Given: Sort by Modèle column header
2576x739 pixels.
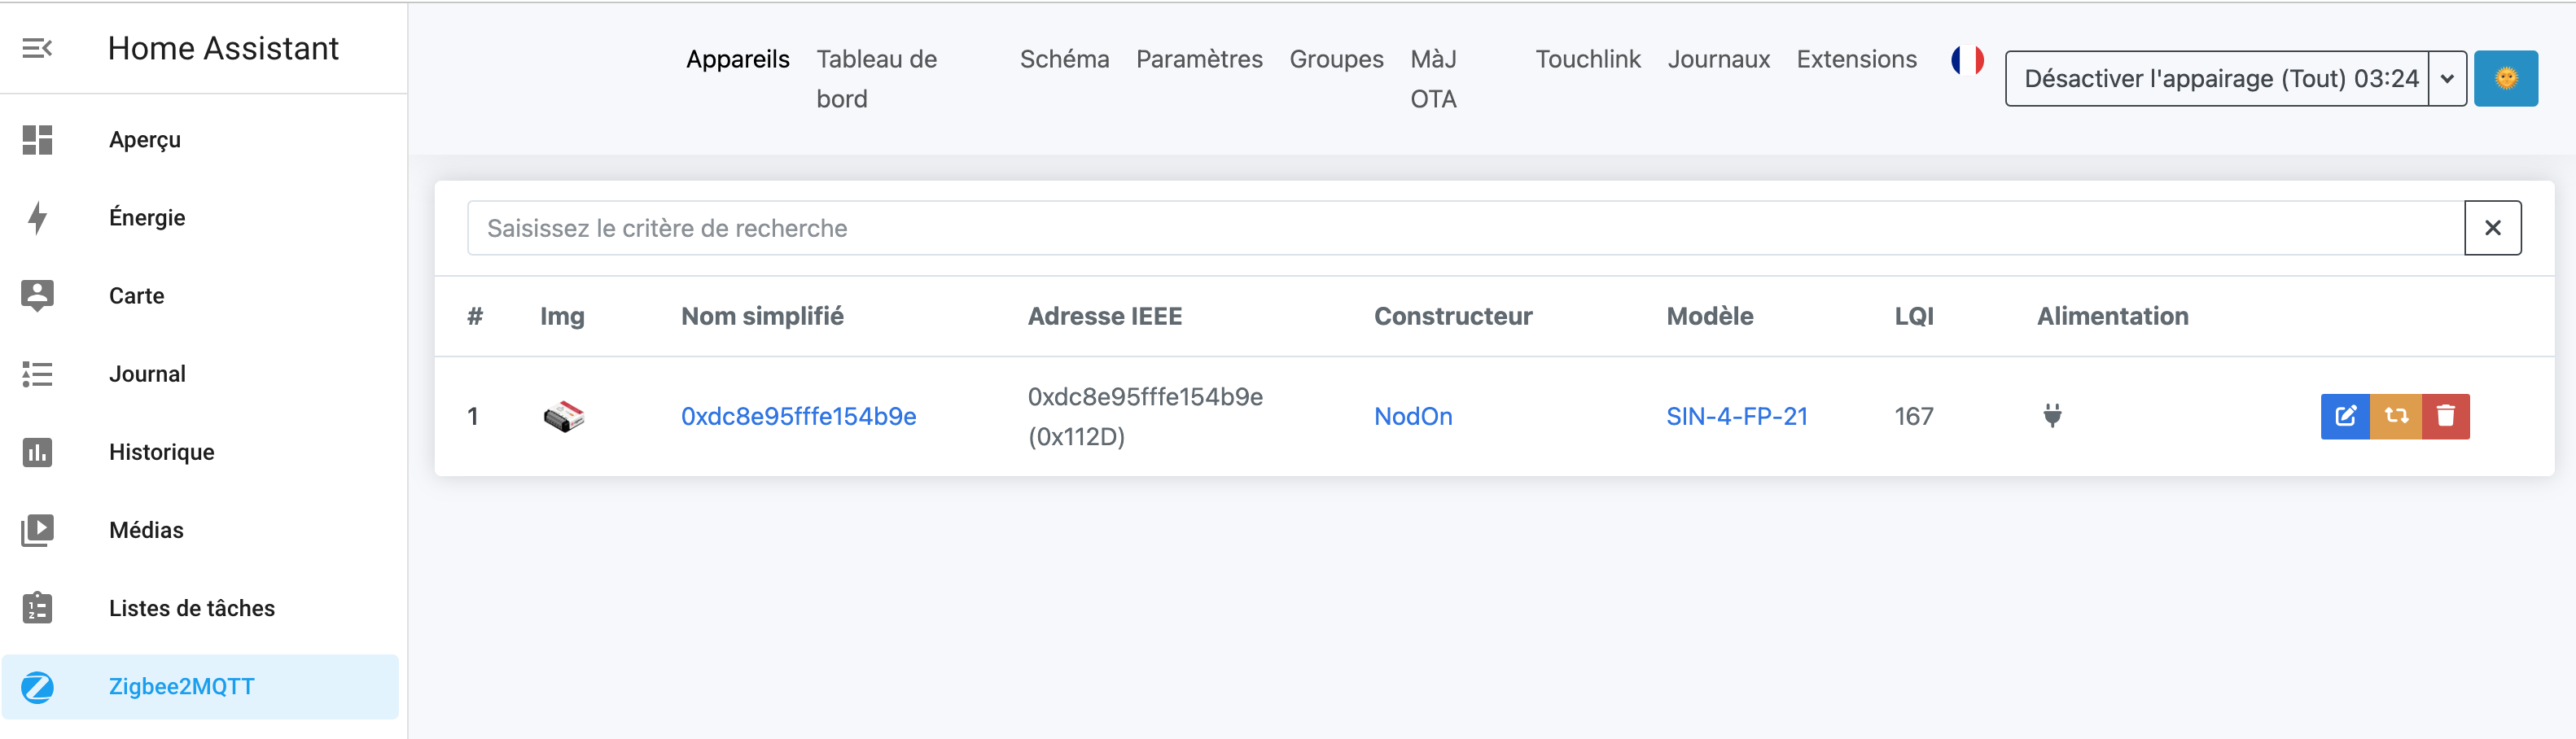Looking at the screenshot, I should (1709, 316).
